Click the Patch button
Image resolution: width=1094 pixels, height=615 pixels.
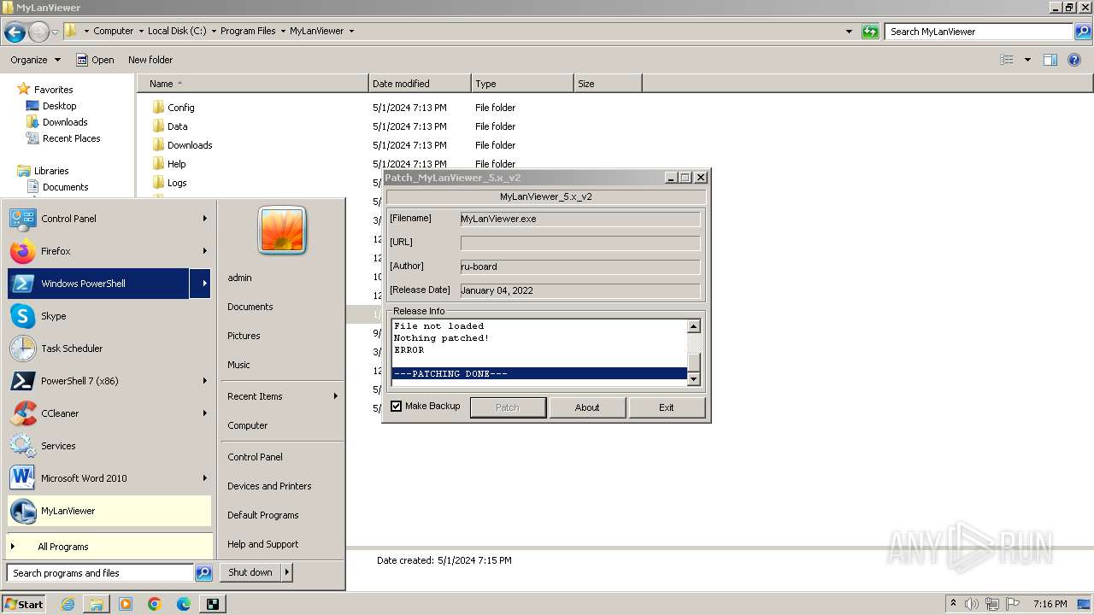[508, 407]
